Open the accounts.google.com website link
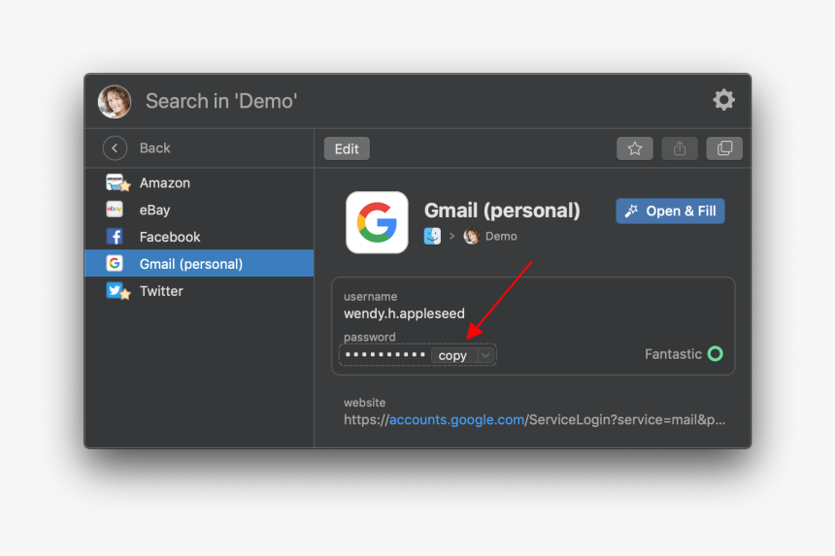Screen dimensions: 835x556 pyautogui.click(x=457, y=420)
